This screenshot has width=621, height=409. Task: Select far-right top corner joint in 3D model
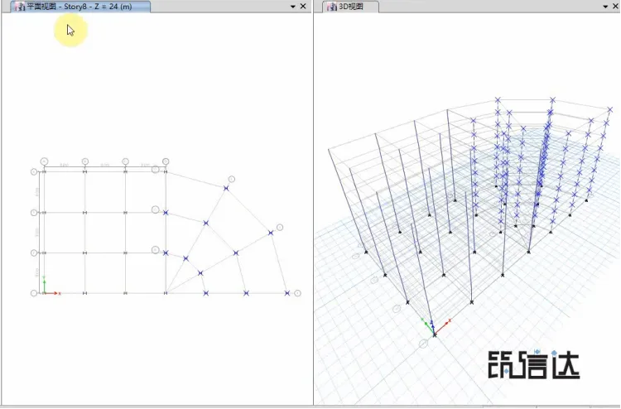pos(610,109)
